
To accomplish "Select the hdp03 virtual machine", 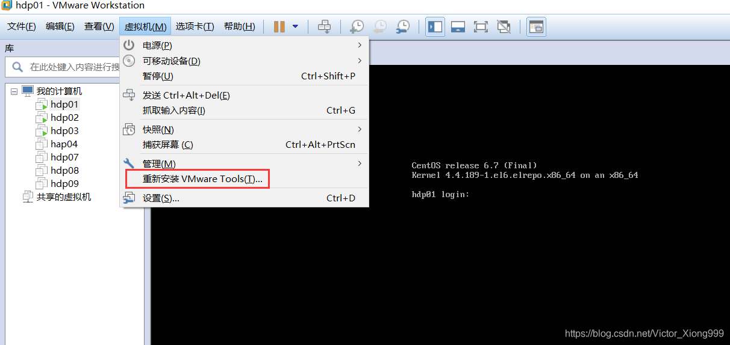I will pos(64,131).
